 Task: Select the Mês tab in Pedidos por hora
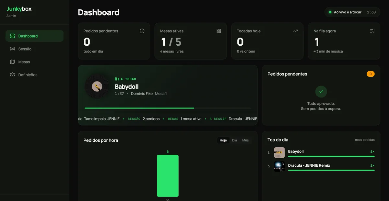point(245,140)
